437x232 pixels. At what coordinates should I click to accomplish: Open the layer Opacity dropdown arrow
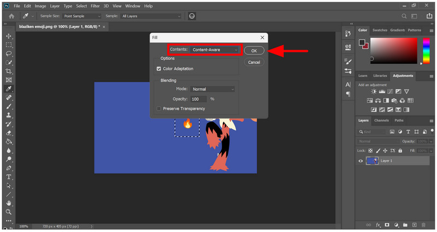coord(431,141)
